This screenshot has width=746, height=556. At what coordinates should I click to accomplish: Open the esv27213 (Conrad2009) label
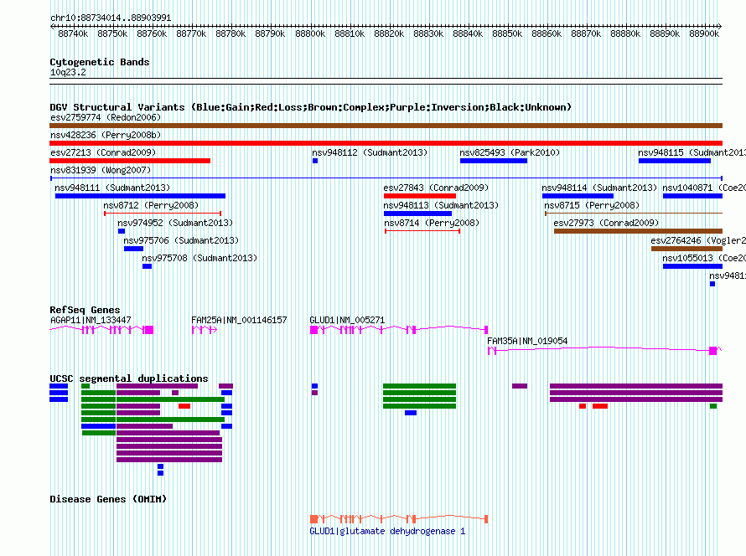[x=103, y=152]
